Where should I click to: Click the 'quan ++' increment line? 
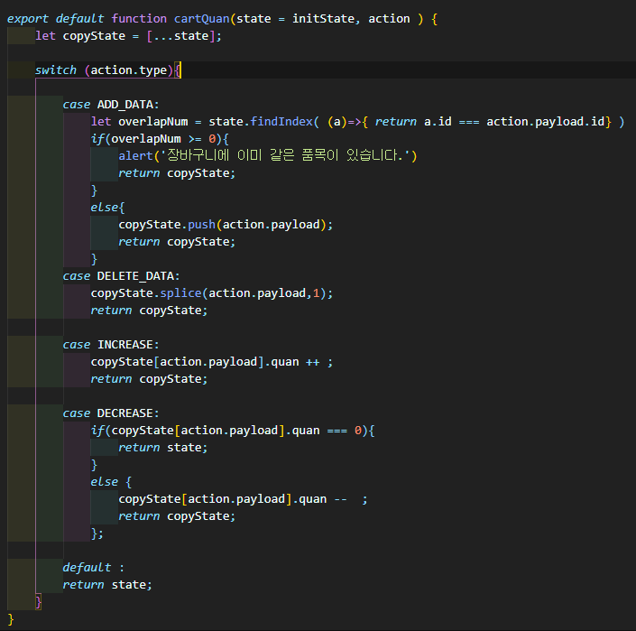coord(212,362)
